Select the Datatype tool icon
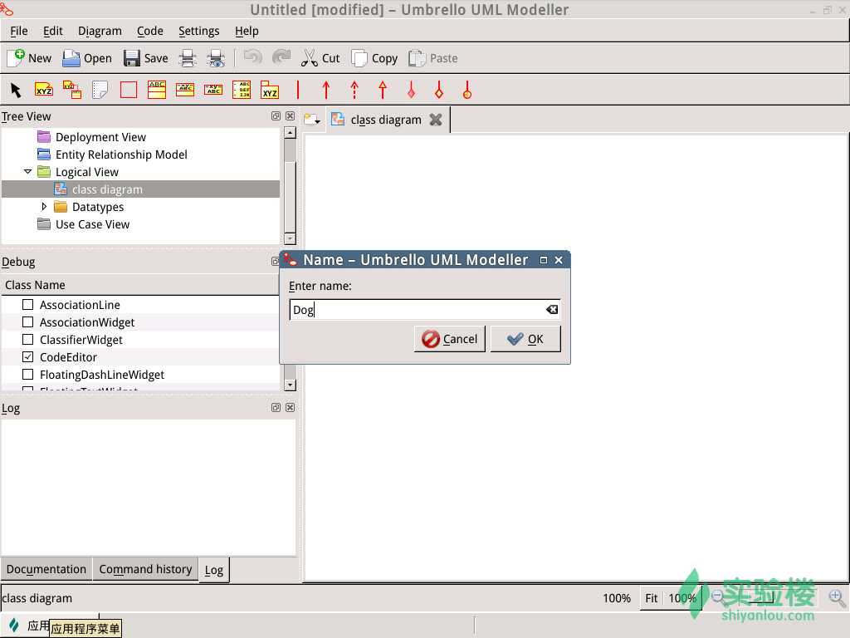This screenshot has width=850, height=638. pos(213,90)
